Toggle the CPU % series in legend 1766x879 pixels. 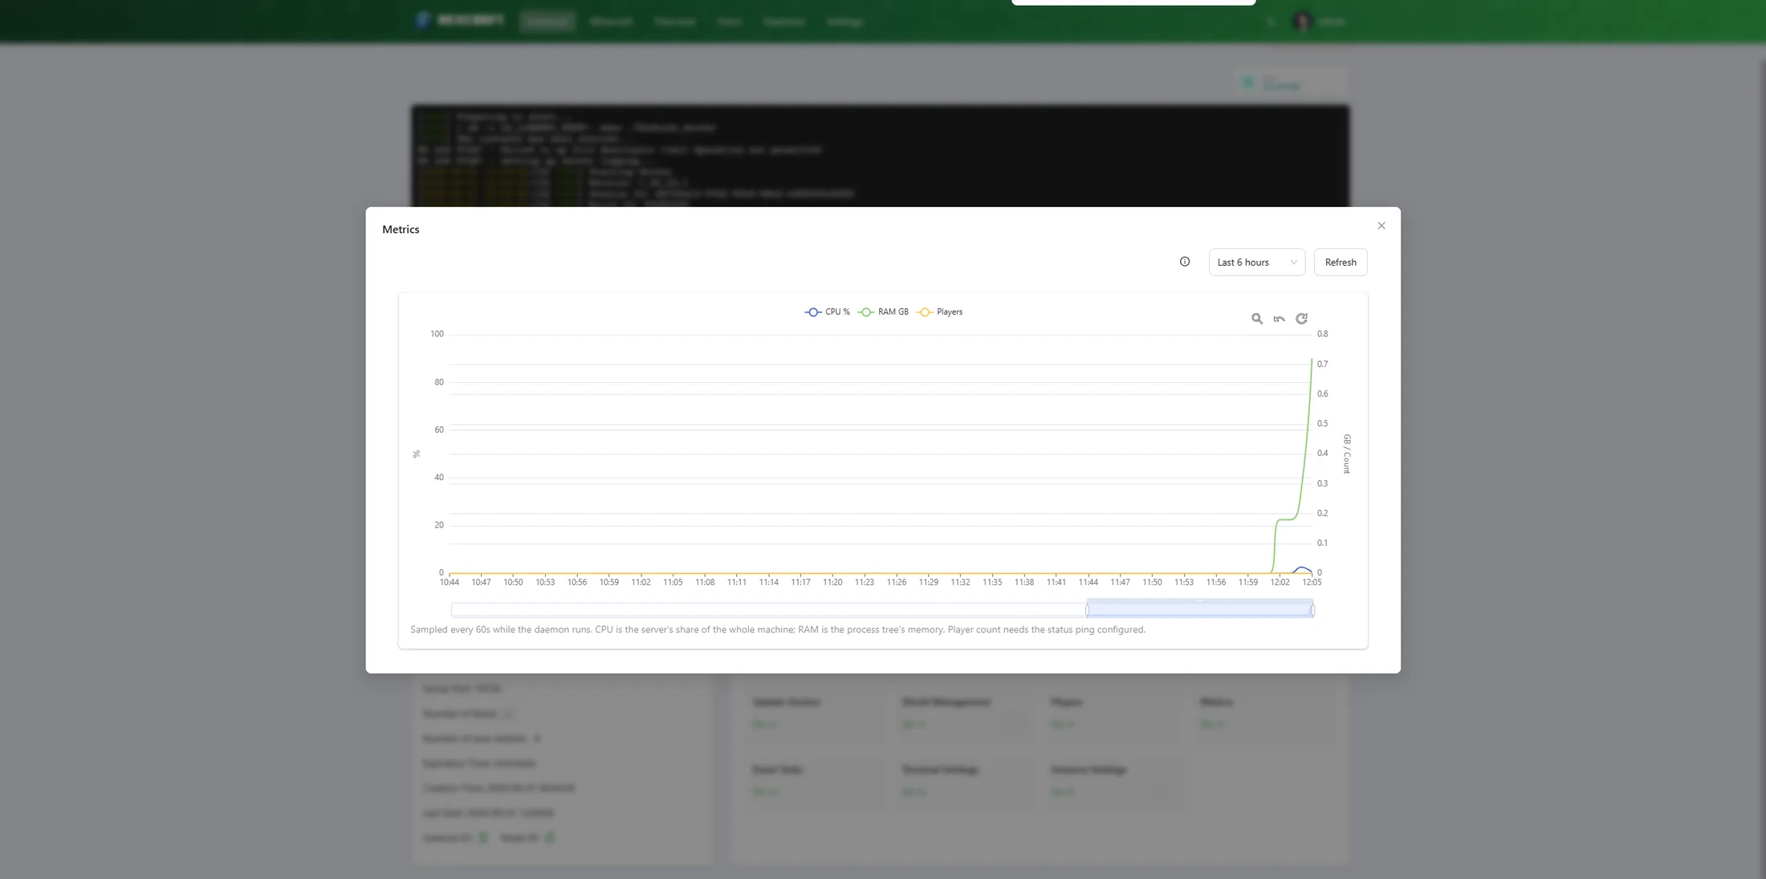pos(828,312)
